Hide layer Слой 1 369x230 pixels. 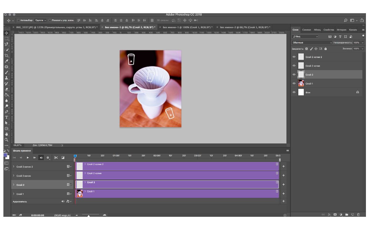(294, 83)
